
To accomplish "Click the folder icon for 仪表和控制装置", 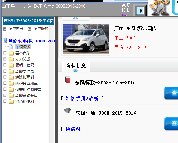I will click(x=11, y=89).
